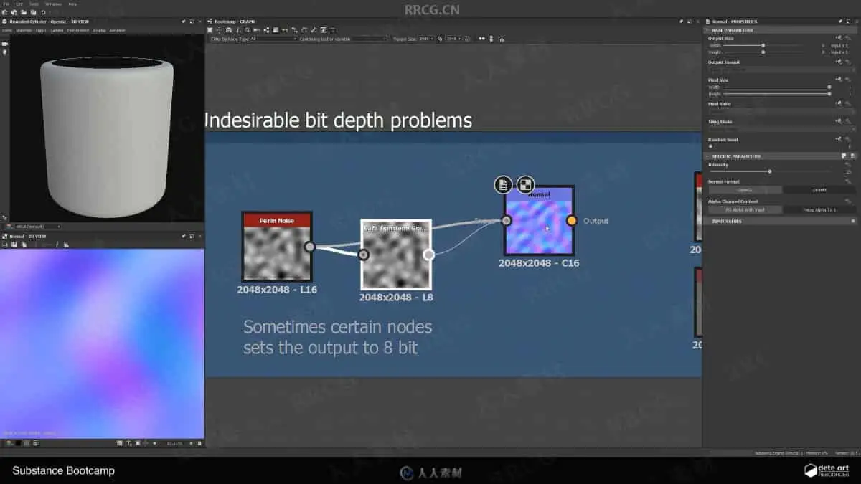Click the document icon above Normal node

tap(504, 185)
